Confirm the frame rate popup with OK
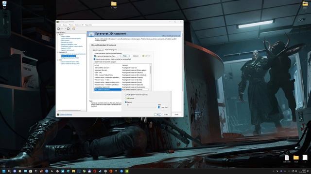 157,115
